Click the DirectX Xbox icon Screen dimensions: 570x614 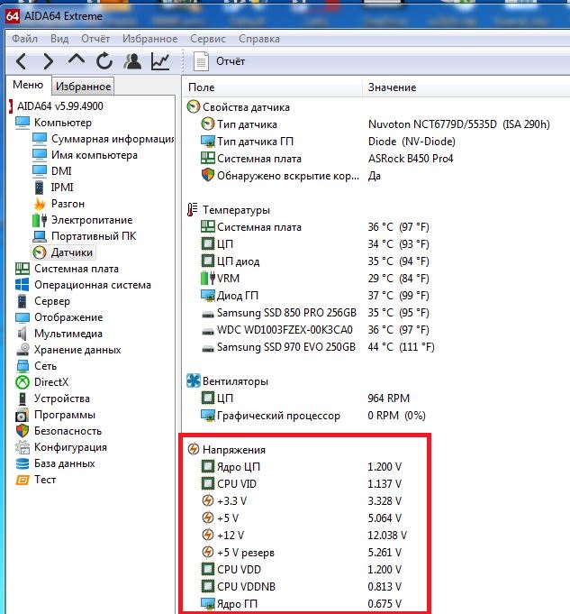click(23, 382)
